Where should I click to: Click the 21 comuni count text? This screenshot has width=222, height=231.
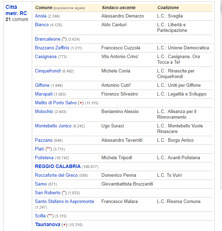(17, 19)
